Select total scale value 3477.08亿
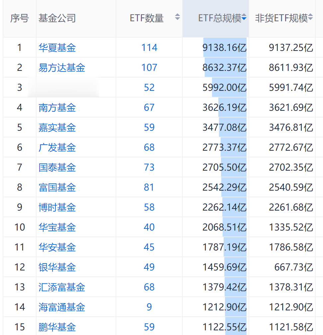 (224, 127)
